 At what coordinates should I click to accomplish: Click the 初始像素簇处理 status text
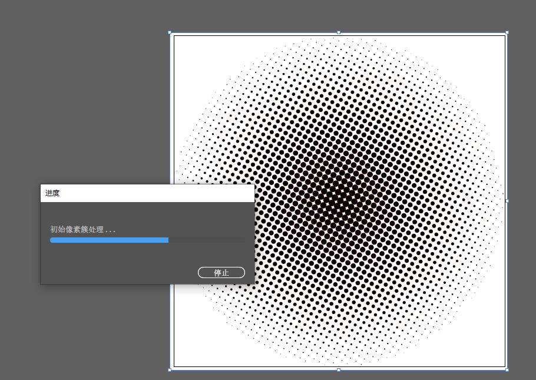[x=82, y=230]
